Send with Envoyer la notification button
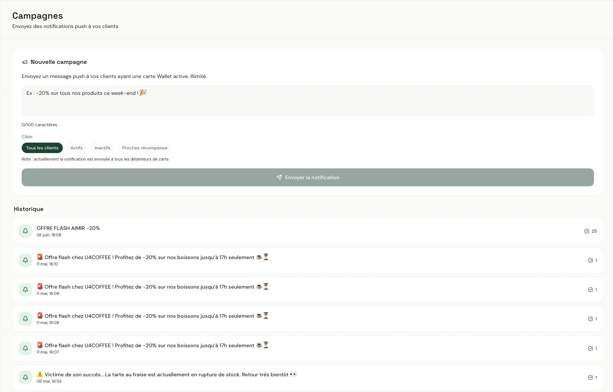This screenshot has height=392, width=613. (x=308, y=177)
